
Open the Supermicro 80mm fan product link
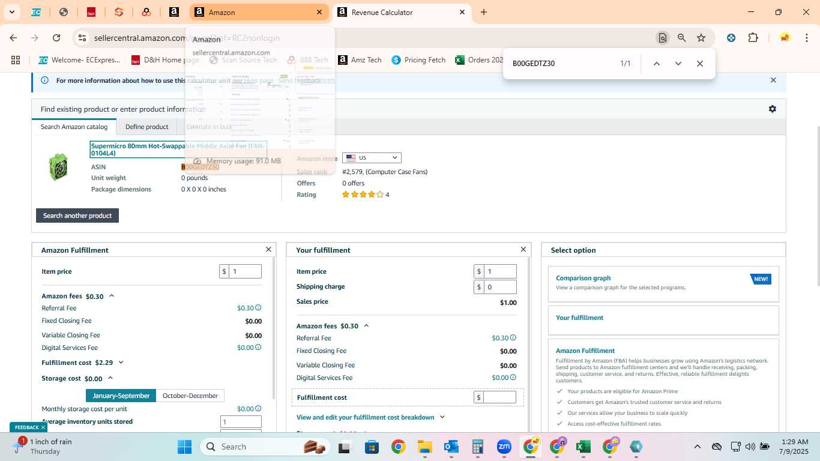178,149
